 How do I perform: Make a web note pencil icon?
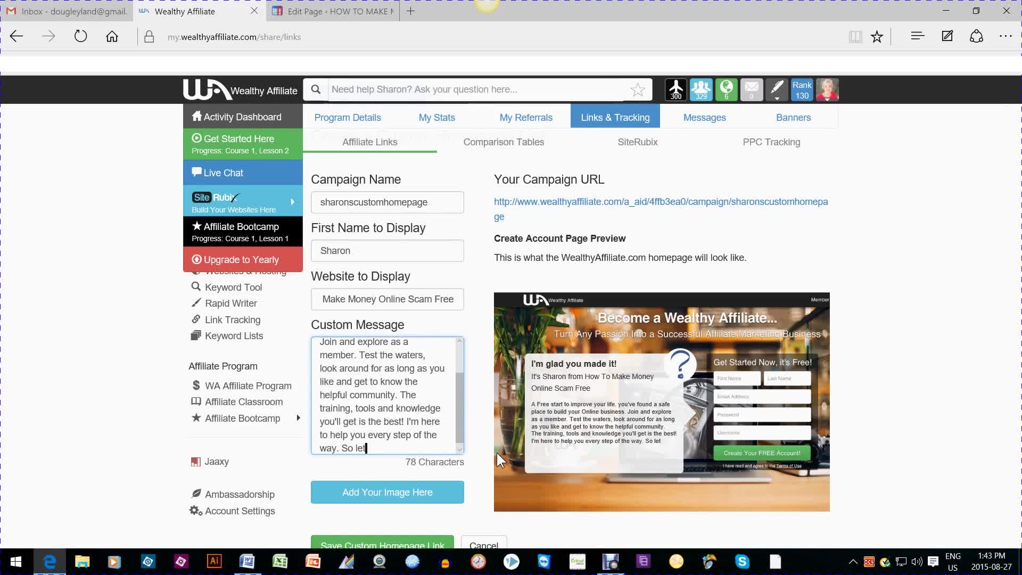point(947,36)
